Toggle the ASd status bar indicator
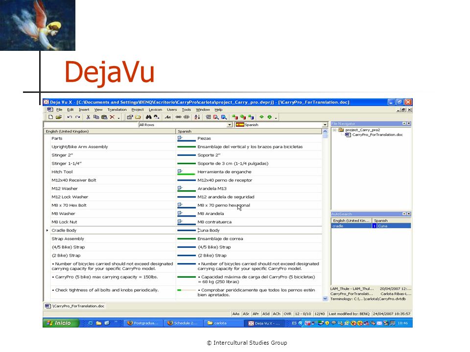The height and width of the screenshot is (352, 470). pos(266,314)
